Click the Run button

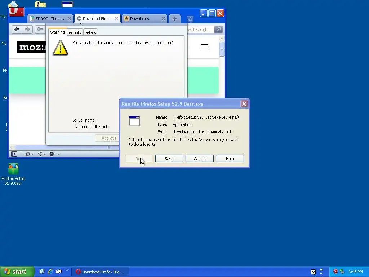point(139,159)
